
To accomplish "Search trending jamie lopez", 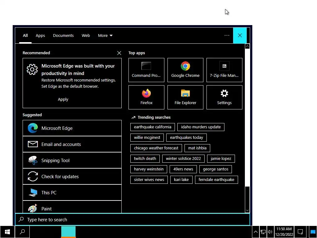I will [x=221, y=158].
